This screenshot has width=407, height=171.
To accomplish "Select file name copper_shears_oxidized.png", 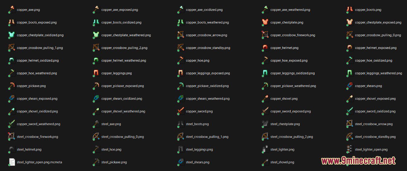I will point(122,98).
